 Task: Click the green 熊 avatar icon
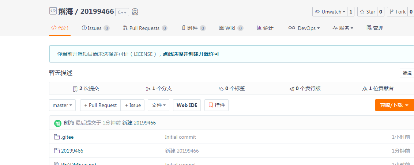click(x=58, y=123)
